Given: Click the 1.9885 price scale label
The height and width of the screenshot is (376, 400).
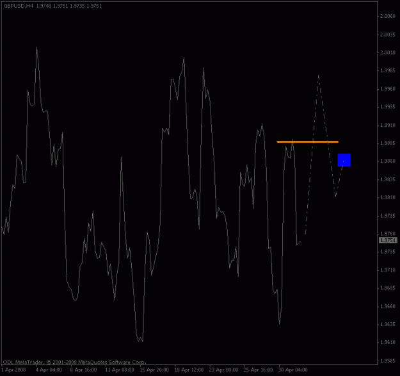Looking at the screenshot, I should (x=388, y=143).
